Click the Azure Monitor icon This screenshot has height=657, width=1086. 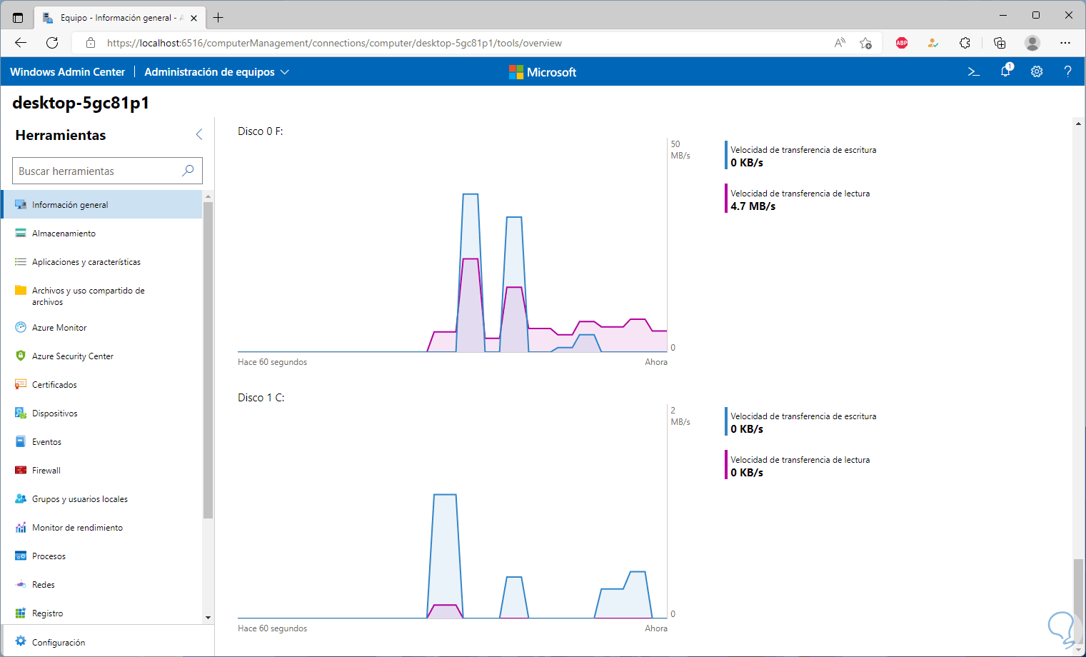coord(21,328)
